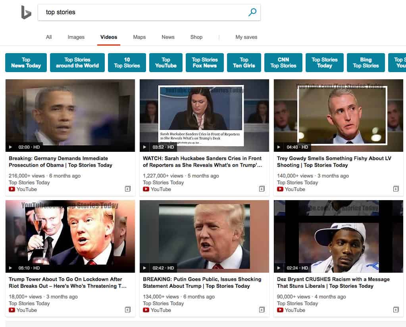406x327 pixels.
Task: Play the Trey Gowdy video icon
Action: coord(279,147)
